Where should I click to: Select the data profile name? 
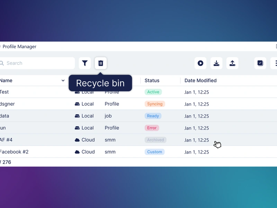click(x=5, y=116)
